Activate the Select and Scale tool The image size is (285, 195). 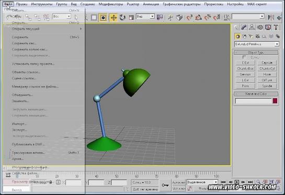[131, 18]
